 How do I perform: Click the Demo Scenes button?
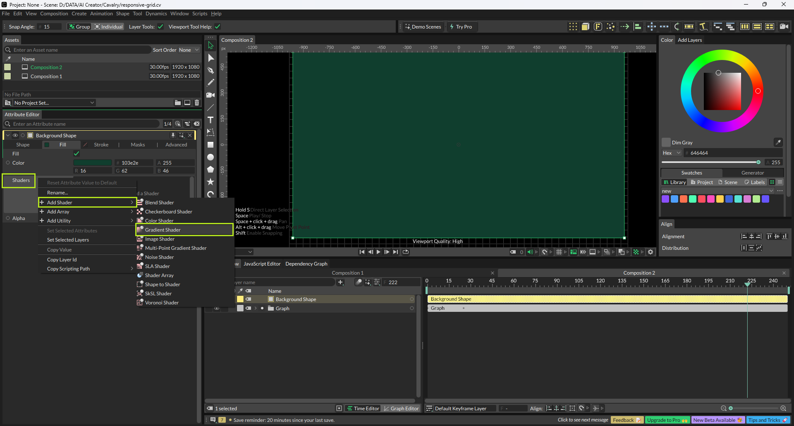click(x=423, y=27)
